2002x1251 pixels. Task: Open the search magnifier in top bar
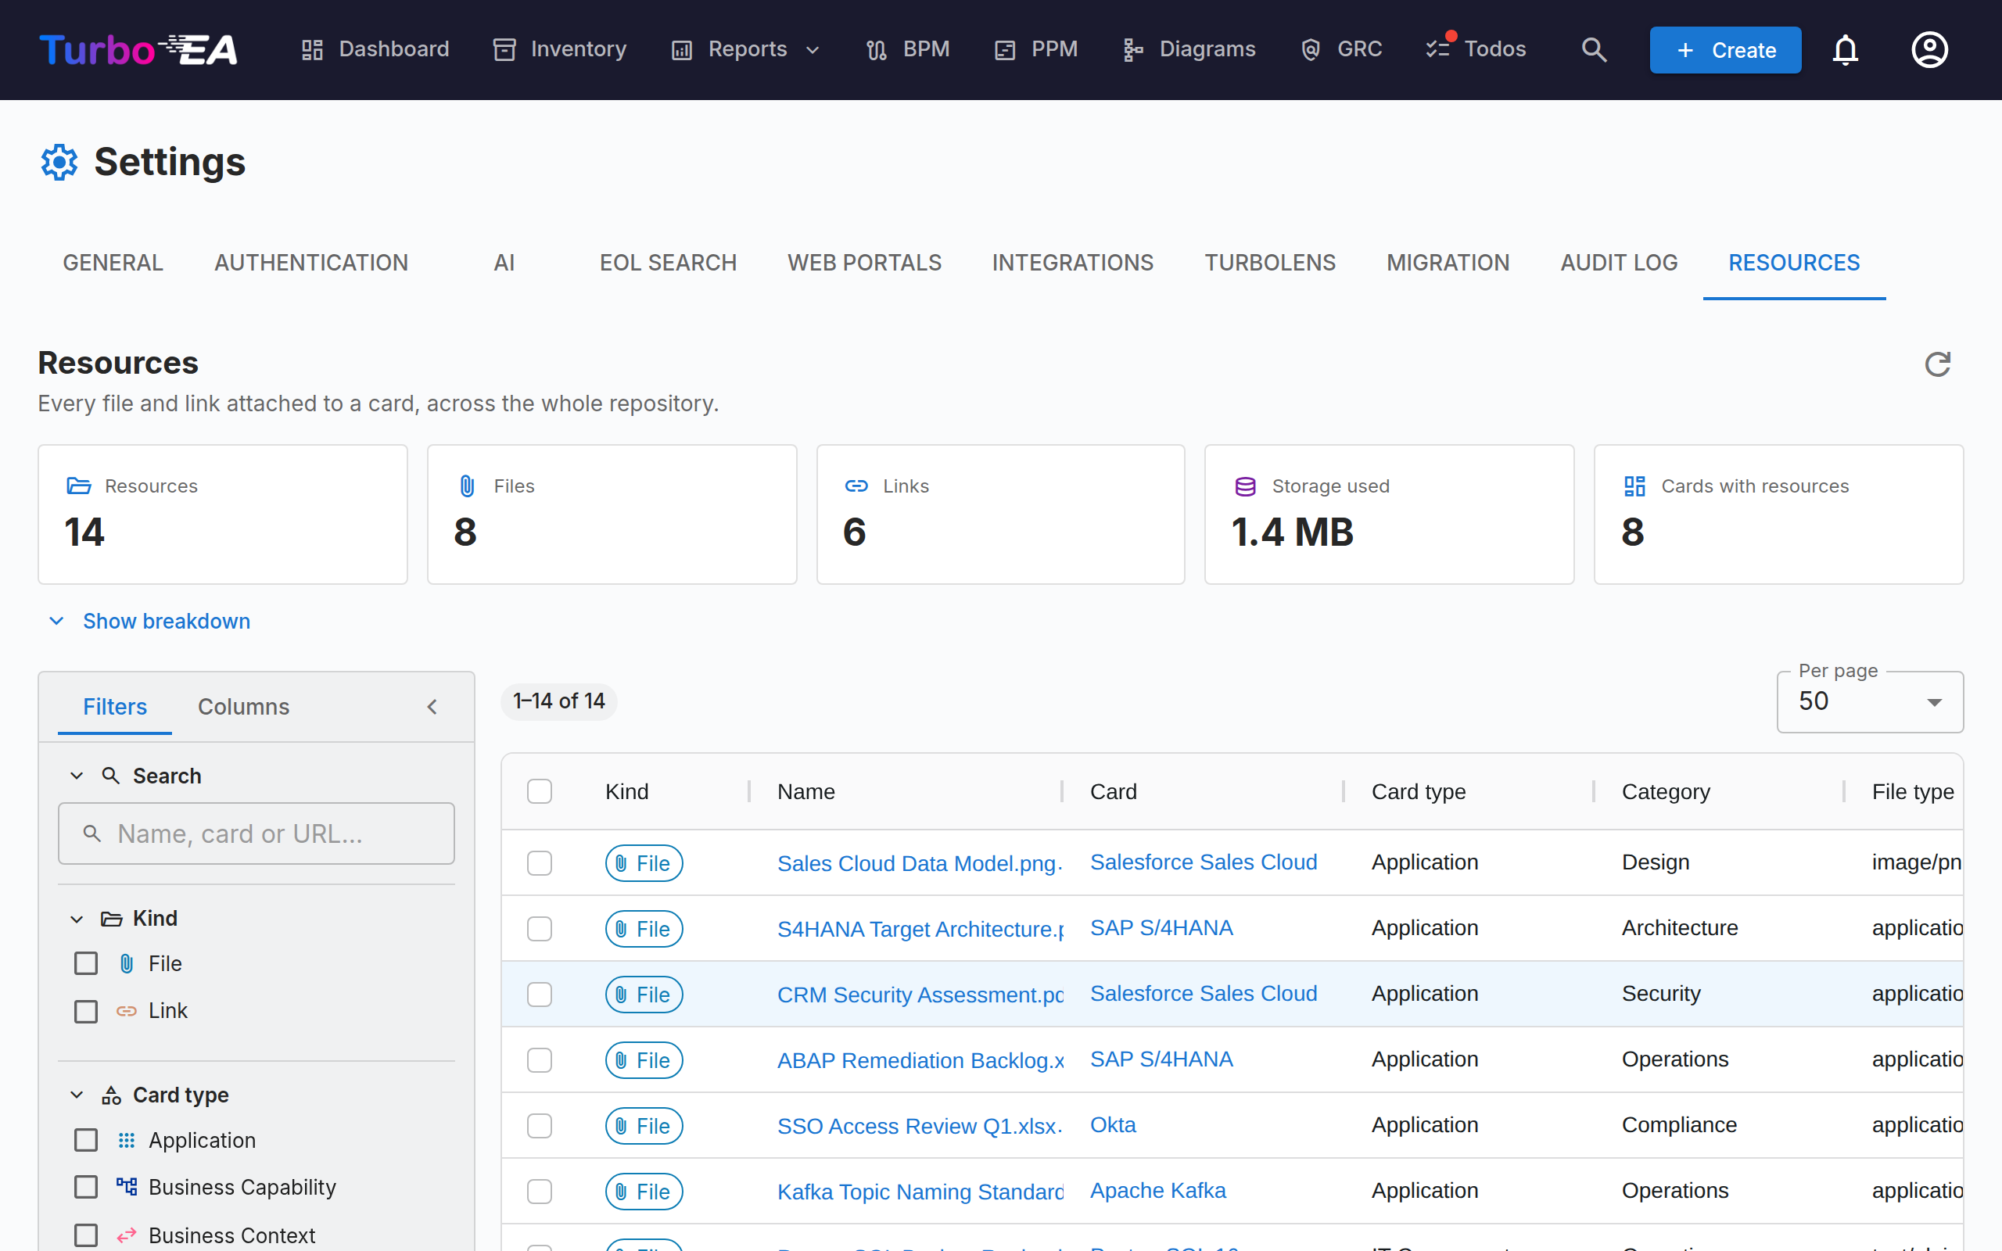tap(1593, 49)
